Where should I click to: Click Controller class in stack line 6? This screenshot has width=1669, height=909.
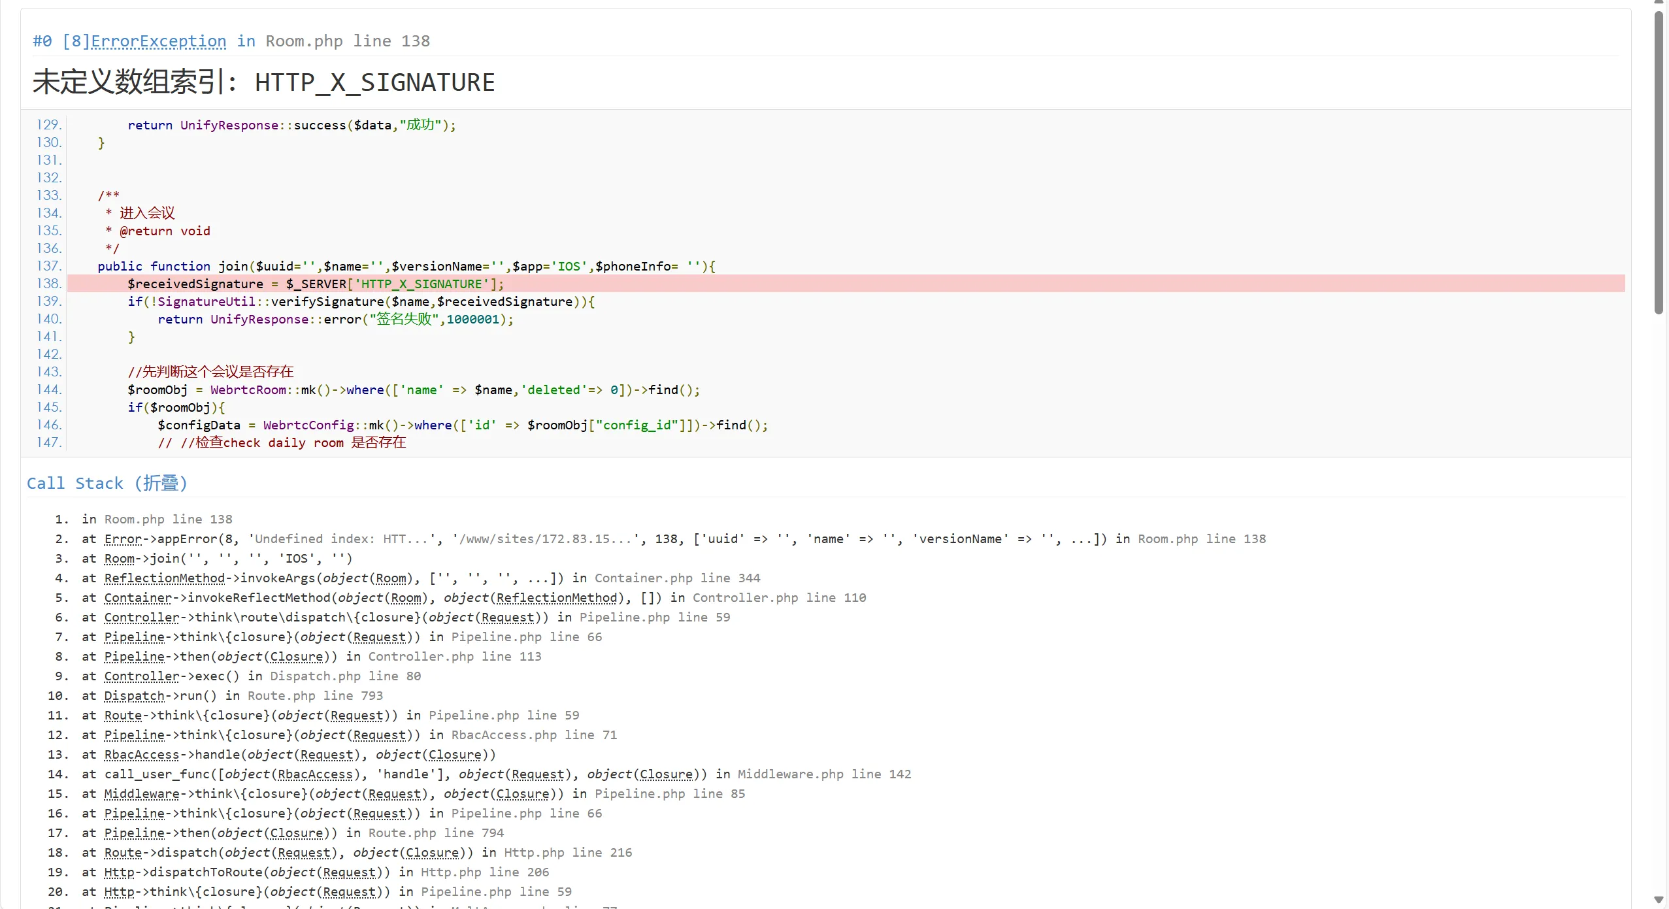[141, 618]
